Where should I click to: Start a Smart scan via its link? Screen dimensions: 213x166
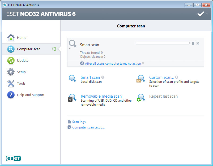click(x=90, y=77)
